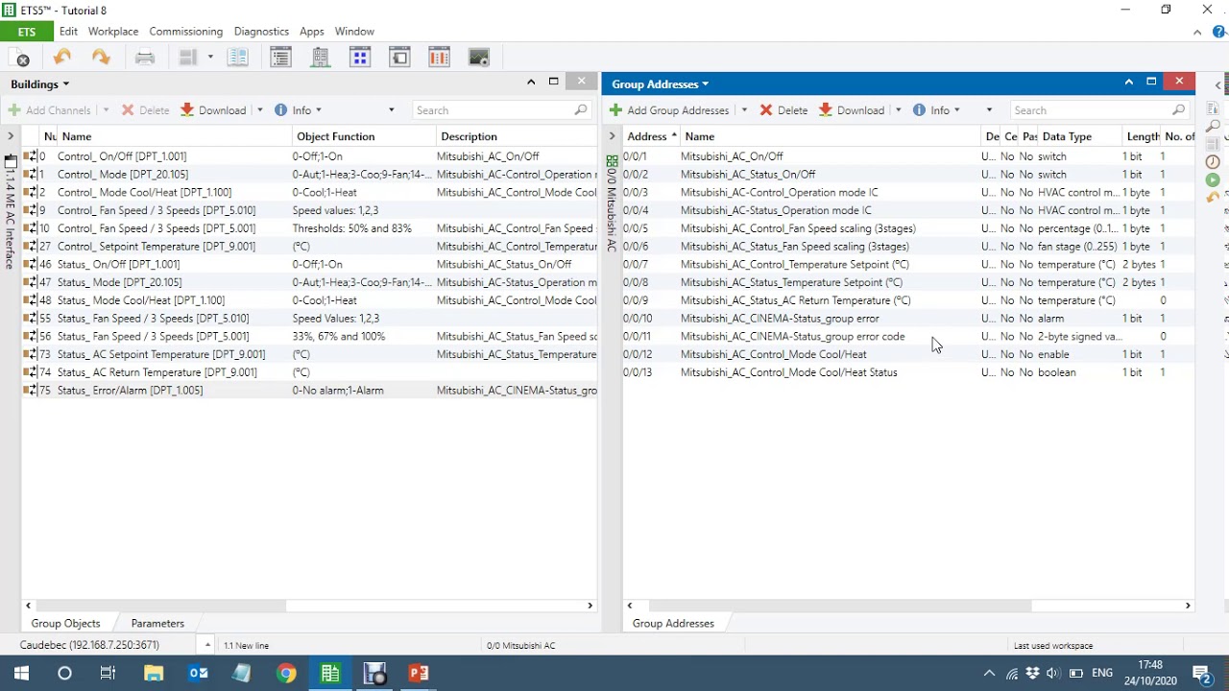This screenshot has width=1229, height=691.
Task: Open the Undo History sidebar icon
Action: 1214,198
